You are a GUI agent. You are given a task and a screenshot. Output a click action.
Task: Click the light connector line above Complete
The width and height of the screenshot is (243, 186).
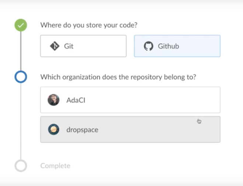(x=21, y=121)
